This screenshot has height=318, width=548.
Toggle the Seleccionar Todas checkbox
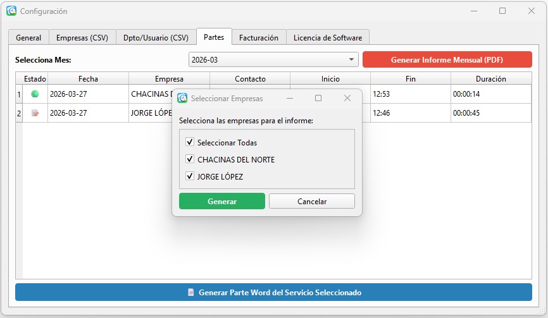[189, 142]
